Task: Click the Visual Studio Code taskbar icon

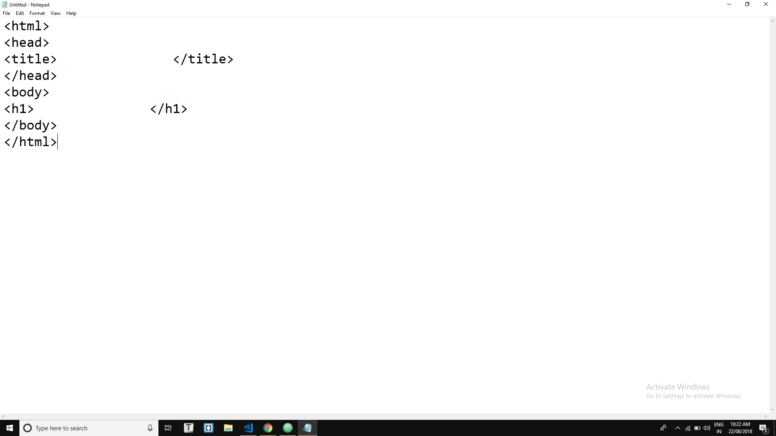Action: [x=248, y=428]
